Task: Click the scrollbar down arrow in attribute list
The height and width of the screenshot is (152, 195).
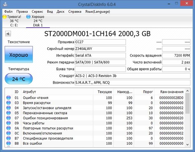Action: point(188,144)
